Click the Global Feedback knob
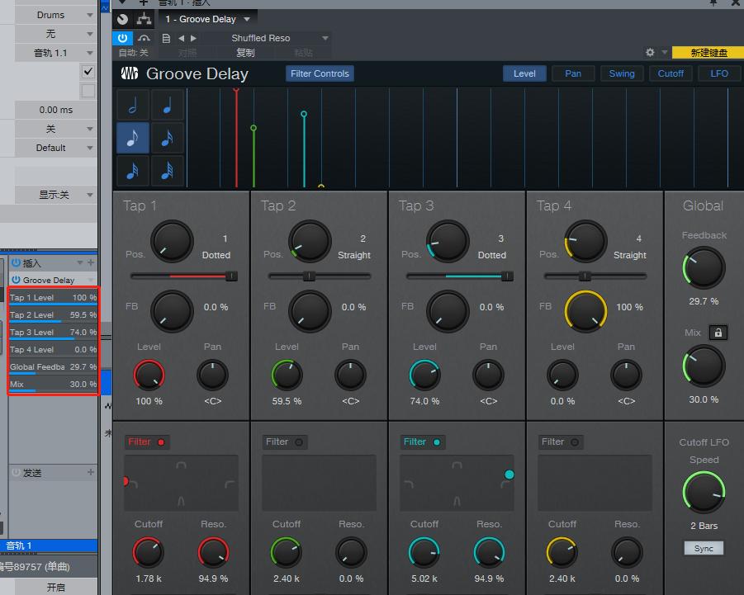 click(x=704, y=268)
